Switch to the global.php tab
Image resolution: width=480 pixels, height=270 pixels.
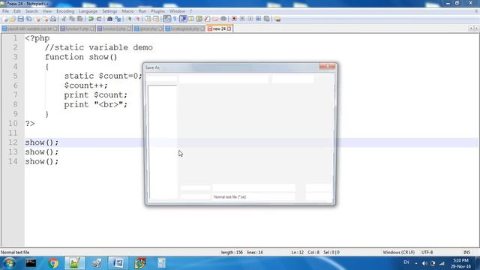[x=148, y=28]
